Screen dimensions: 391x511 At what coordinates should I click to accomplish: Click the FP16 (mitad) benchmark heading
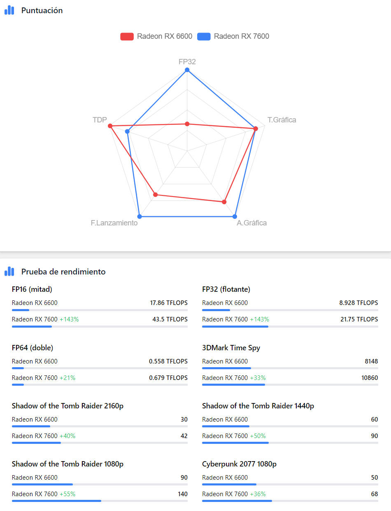click(32, 289)
